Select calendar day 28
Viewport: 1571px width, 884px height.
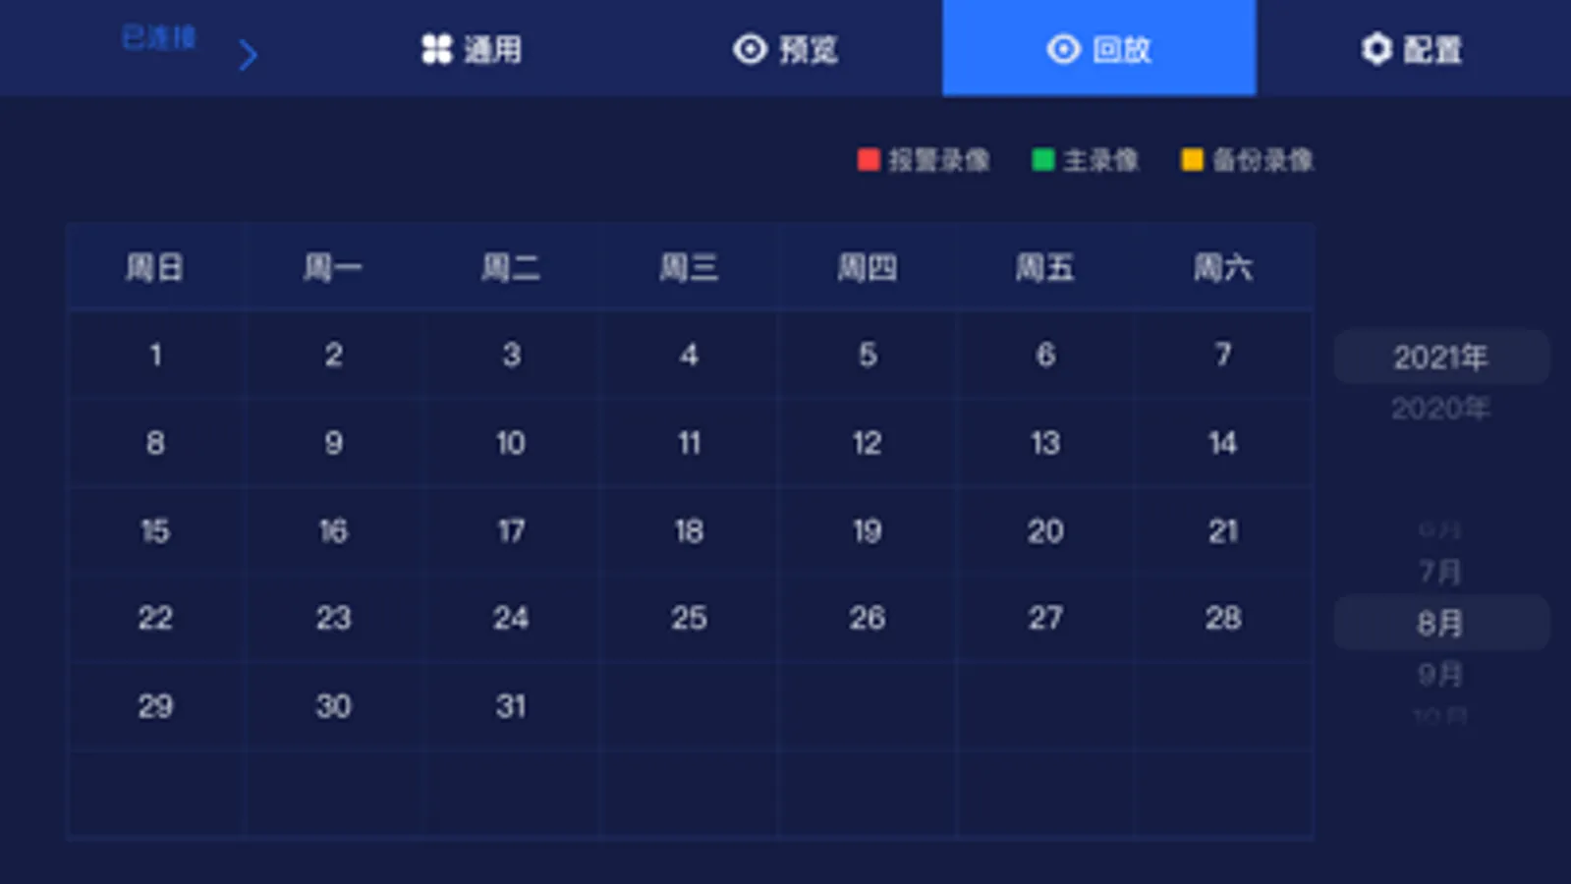(1223, 618)
